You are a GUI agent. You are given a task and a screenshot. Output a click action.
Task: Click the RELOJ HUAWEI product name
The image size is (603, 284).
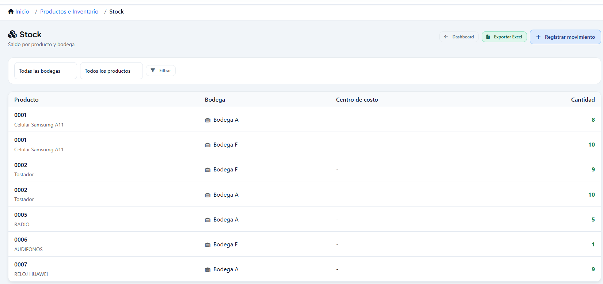tap(31, 274)
